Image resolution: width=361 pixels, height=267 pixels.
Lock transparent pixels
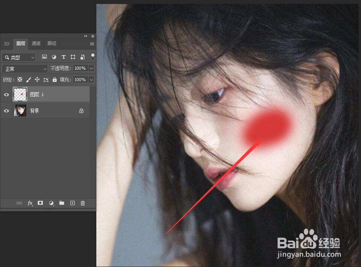tap(20, 80)
